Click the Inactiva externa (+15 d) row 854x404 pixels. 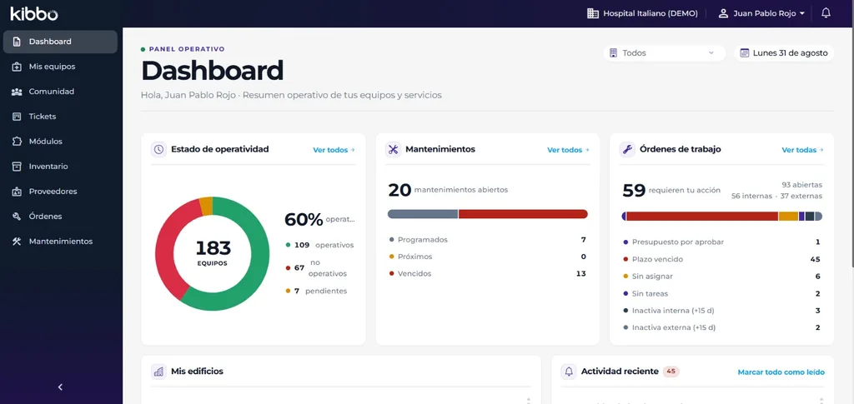pyautogui.click(x=721, y=328)
